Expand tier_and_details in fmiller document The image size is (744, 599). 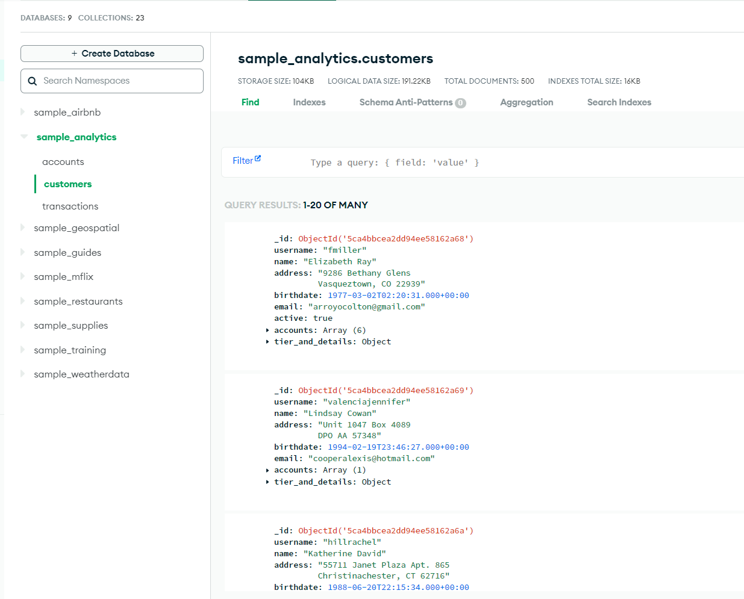pos(267,342)
